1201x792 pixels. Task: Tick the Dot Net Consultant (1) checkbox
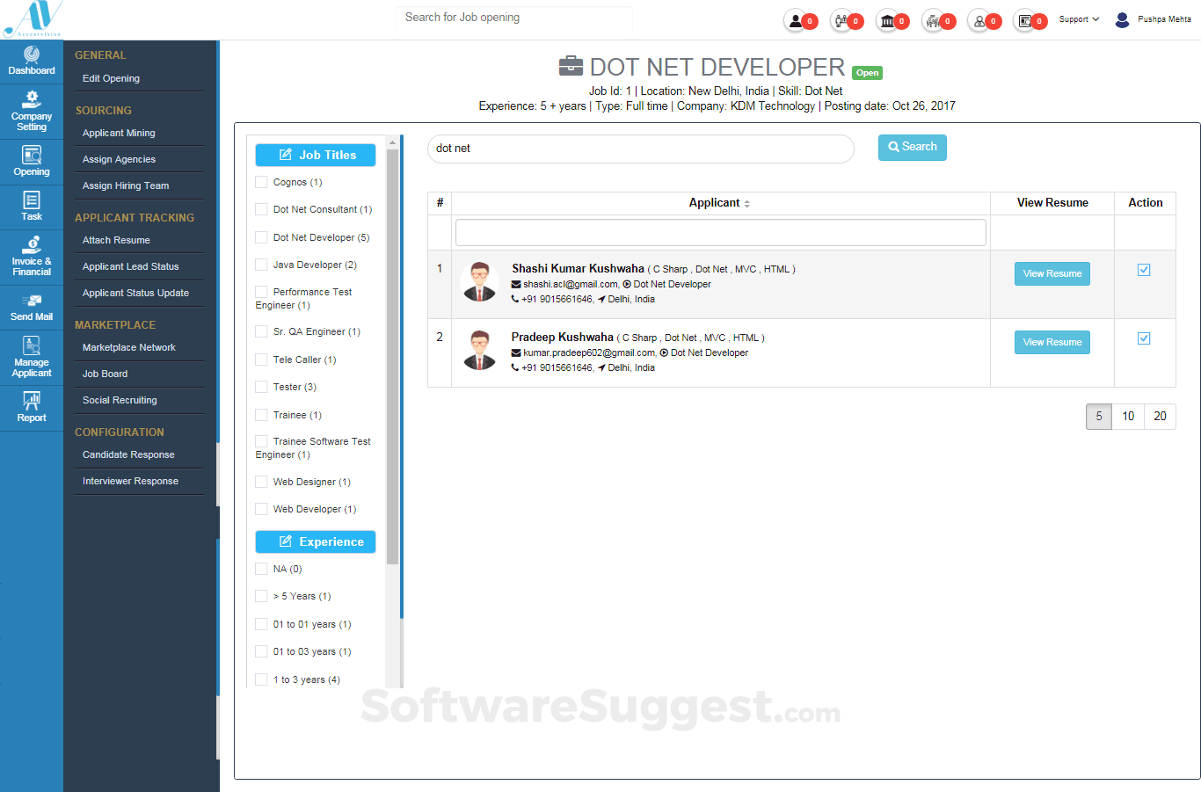[261, 209]
